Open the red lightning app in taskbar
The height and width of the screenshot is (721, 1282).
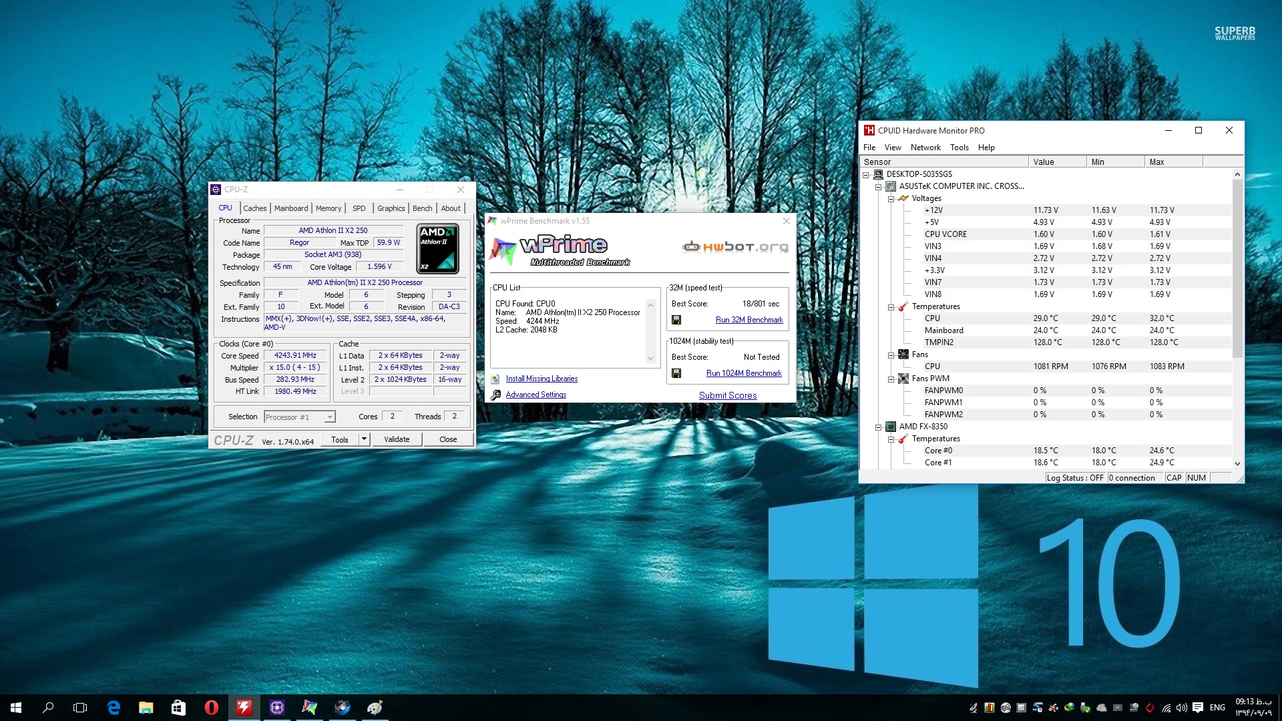point(244,708)
